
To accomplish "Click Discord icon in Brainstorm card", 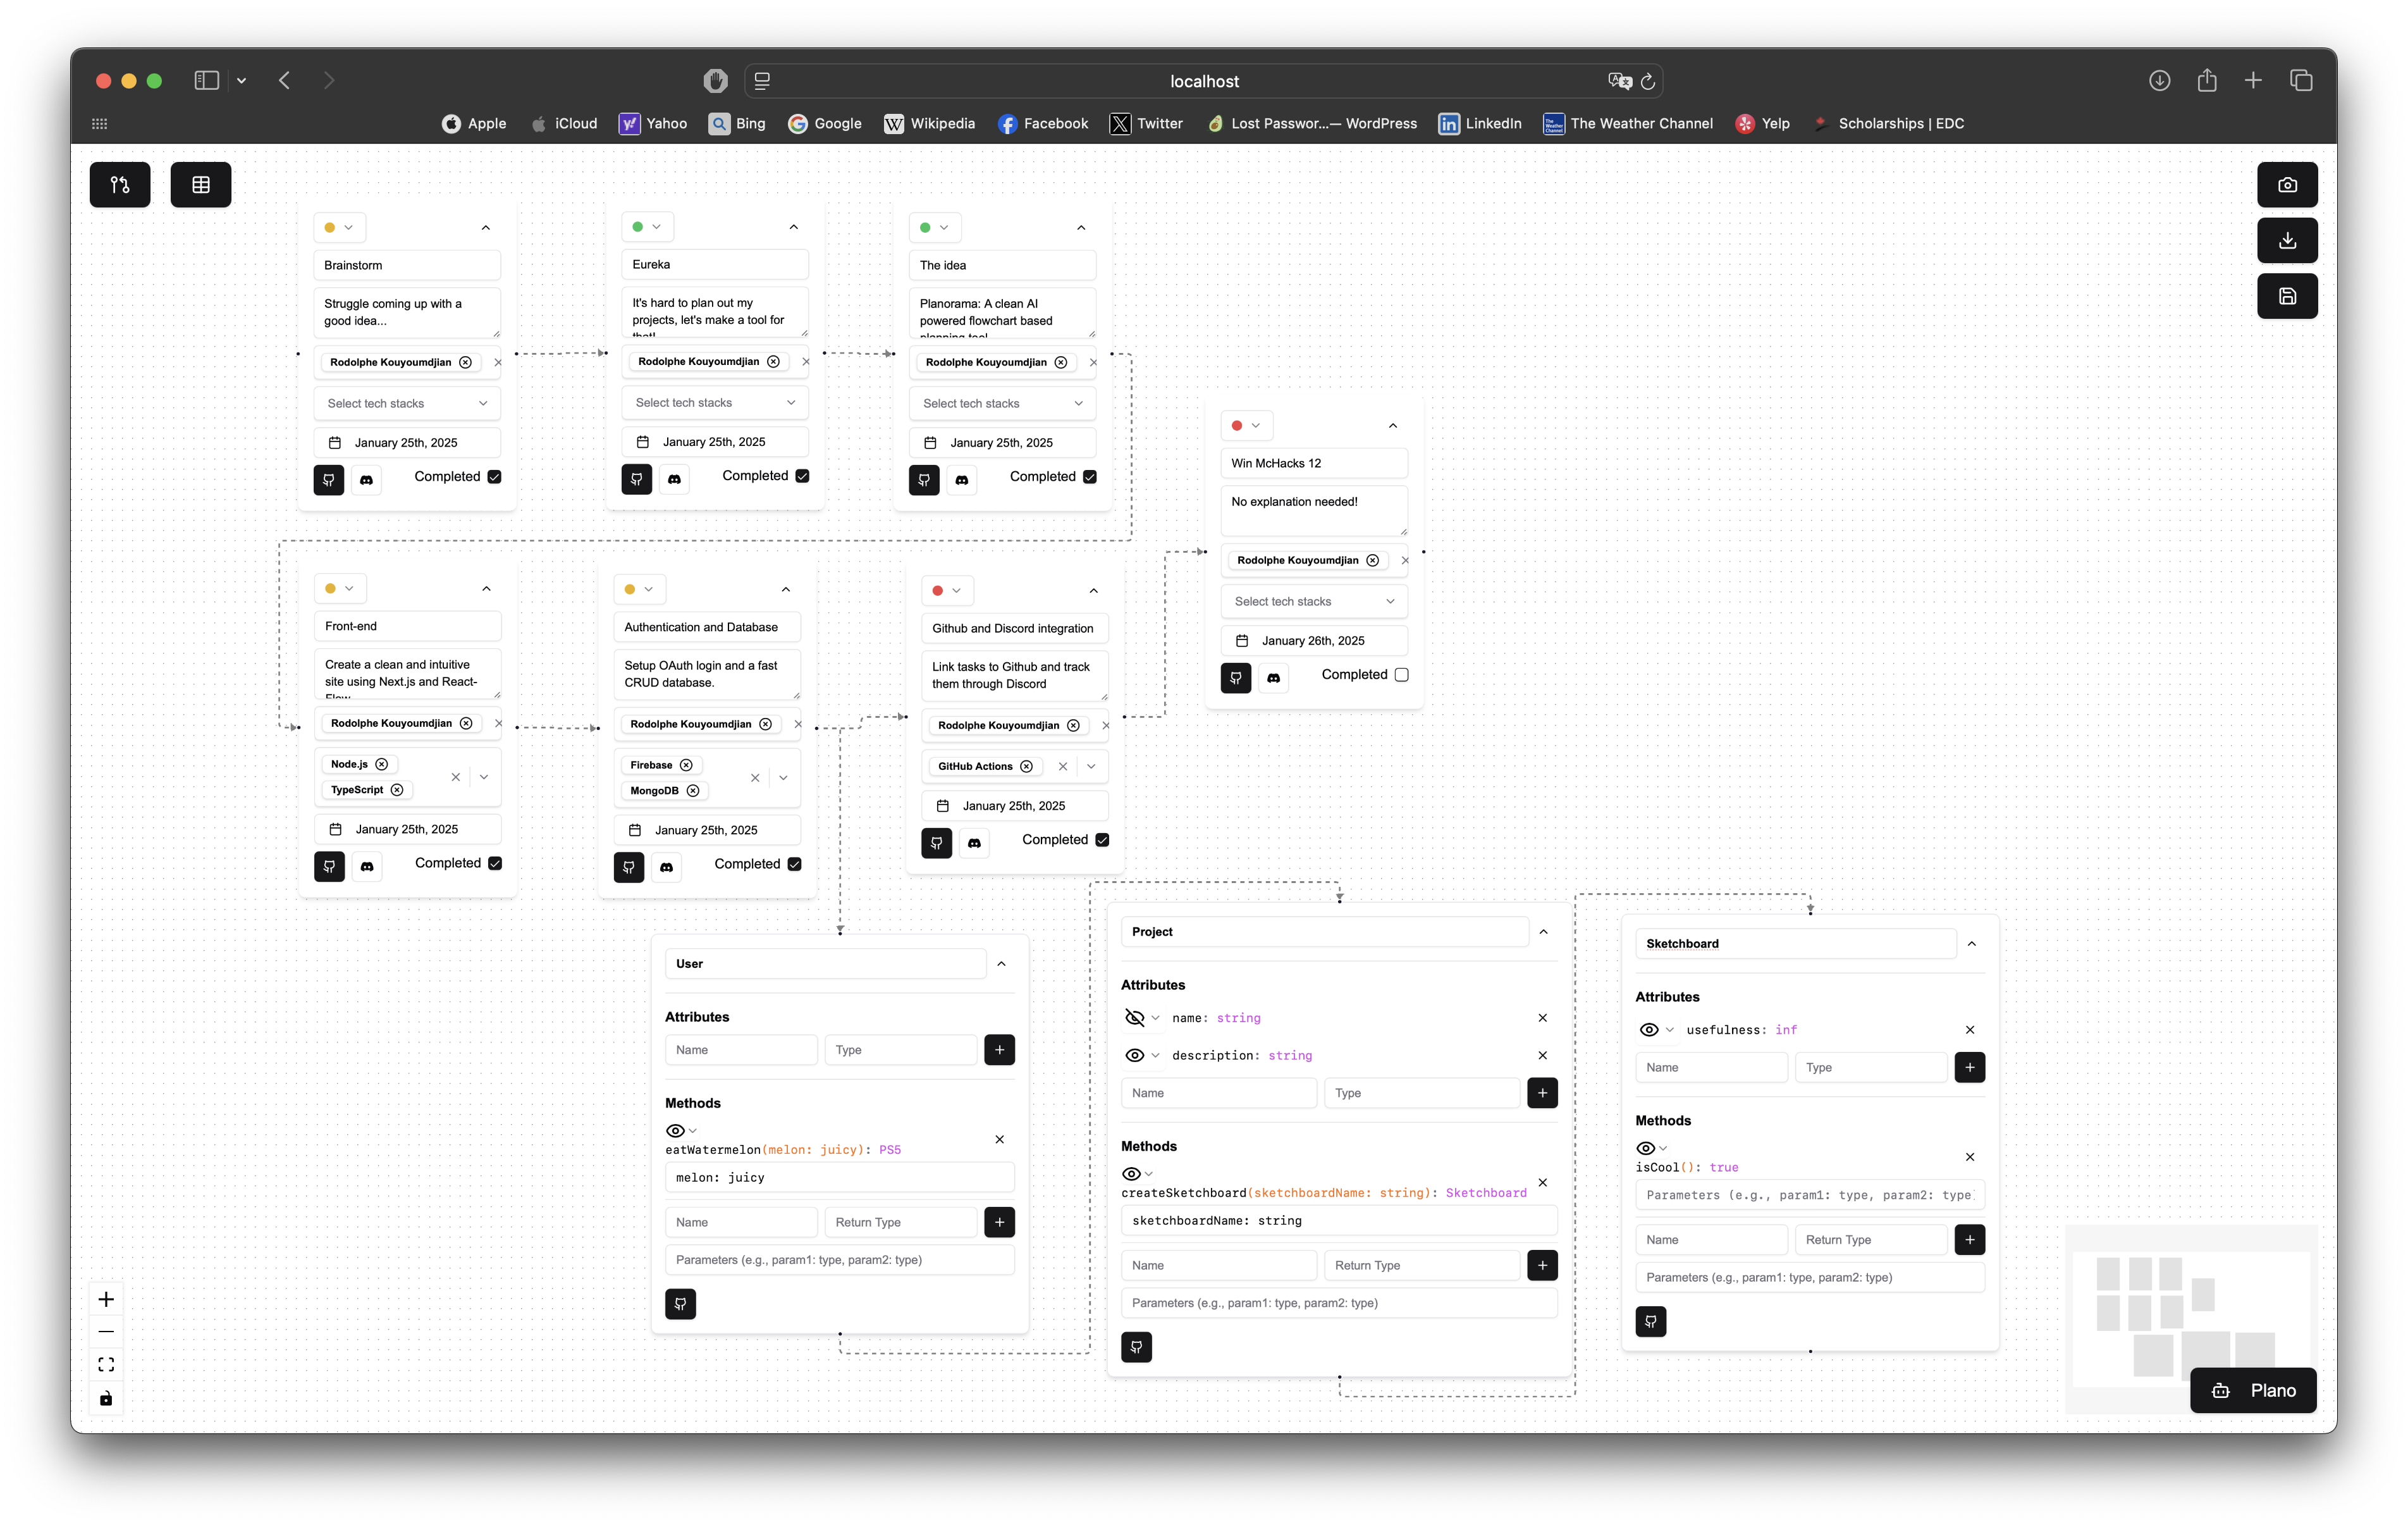I will [x=366, y=480].
